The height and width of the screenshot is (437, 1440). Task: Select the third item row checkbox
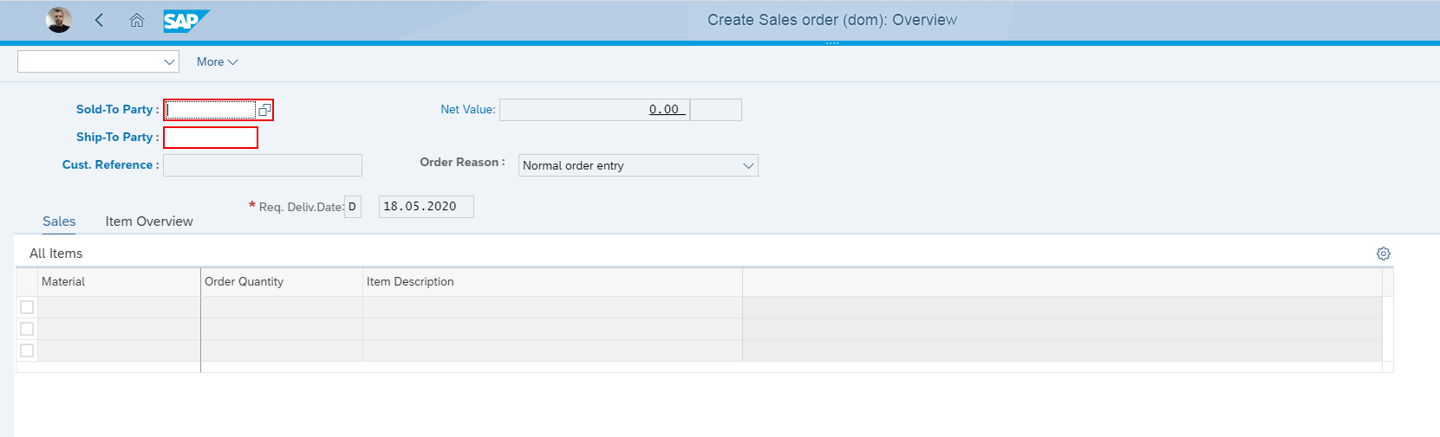pos(27,350)
